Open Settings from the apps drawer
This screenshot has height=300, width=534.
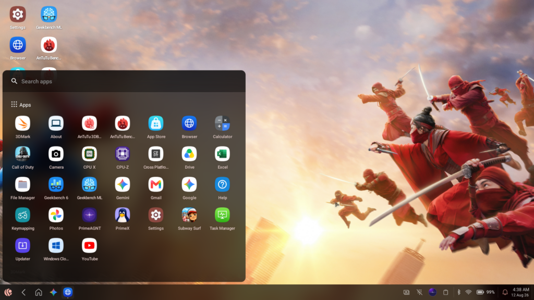click(x=155, y=215)
